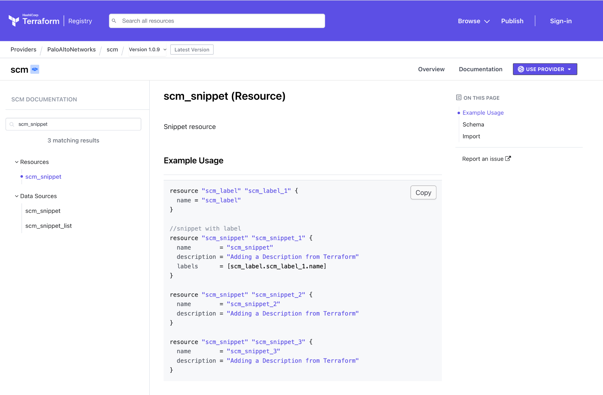
Task: Click the scm provider title text
Action: click(x=19, y=69)
